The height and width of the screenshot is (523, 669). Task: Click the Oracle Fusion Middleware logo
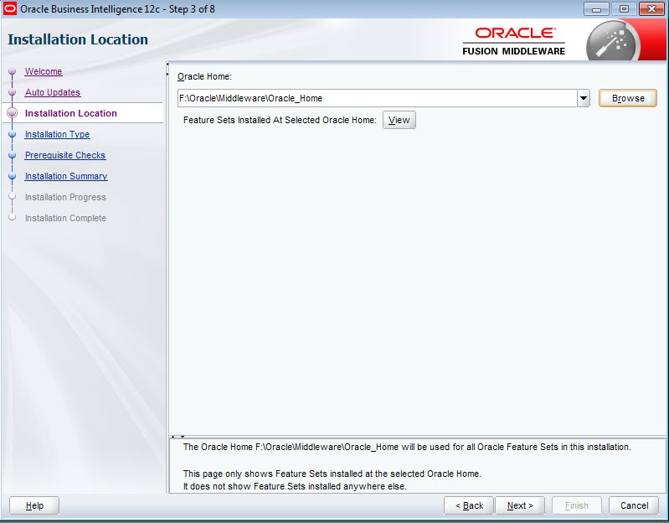coord(514,41)
